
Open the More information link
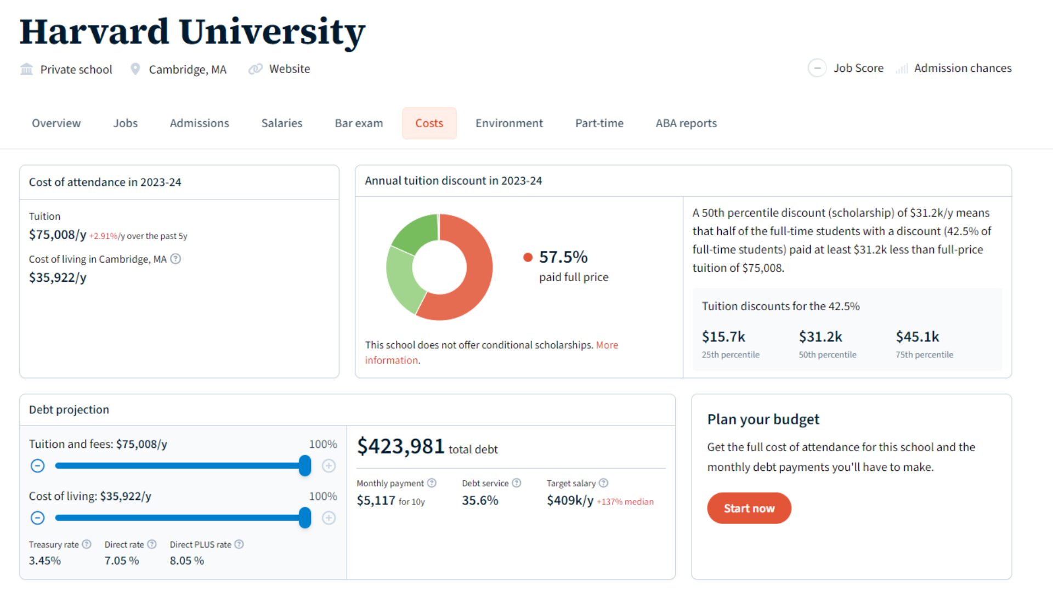pos(607,345)
